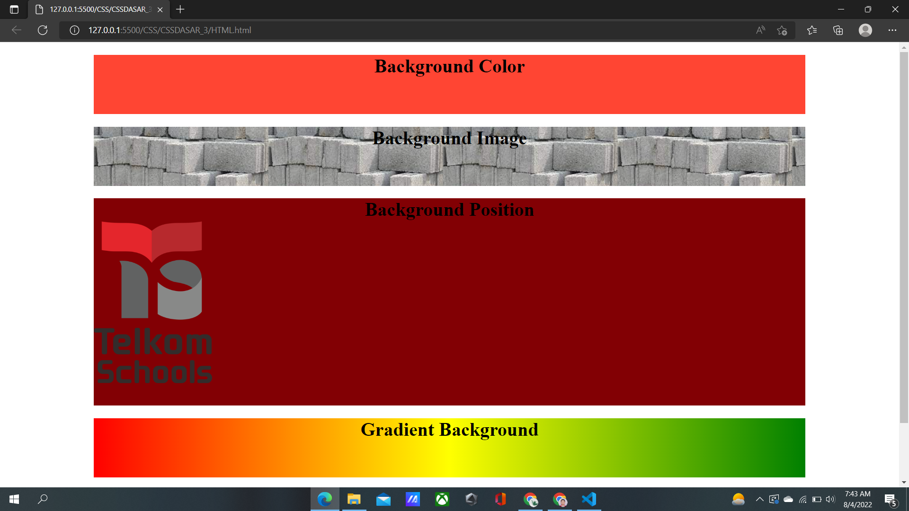Reload the page with the refresh icon
909x511 pixels.
43,30
